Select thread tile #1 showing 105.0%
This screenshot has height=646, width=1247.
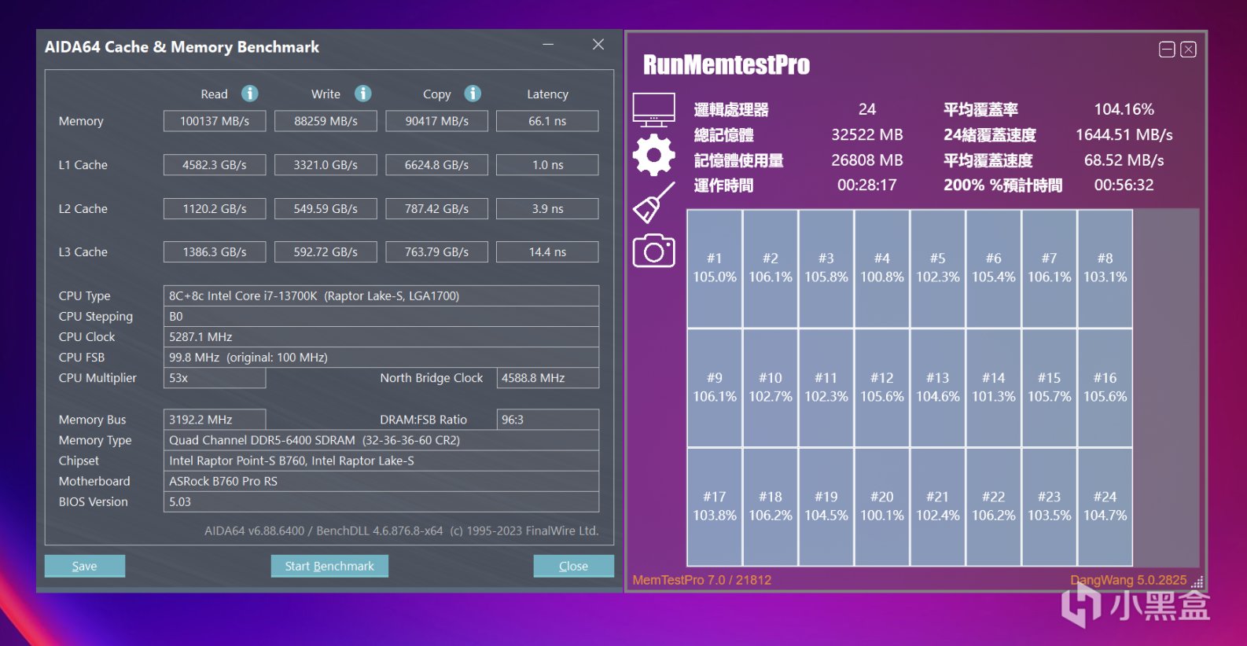tap(715, 268)
